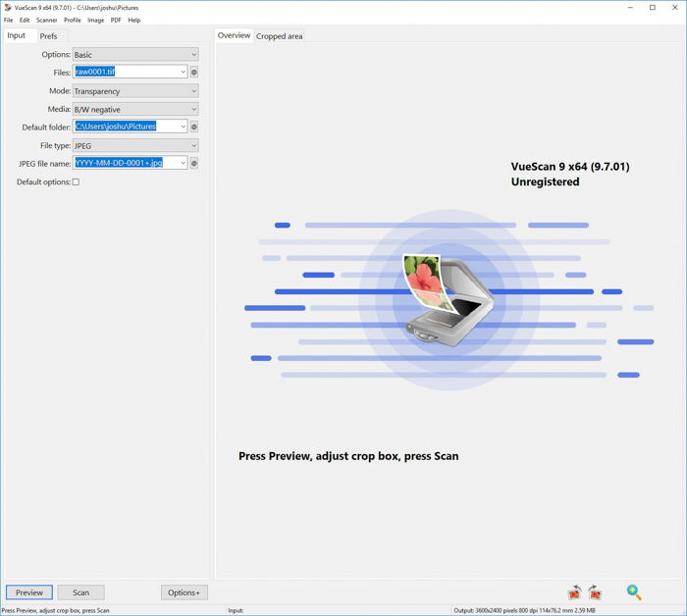
Task: Open the Scanner menu
Action: [x=47, y=21]
